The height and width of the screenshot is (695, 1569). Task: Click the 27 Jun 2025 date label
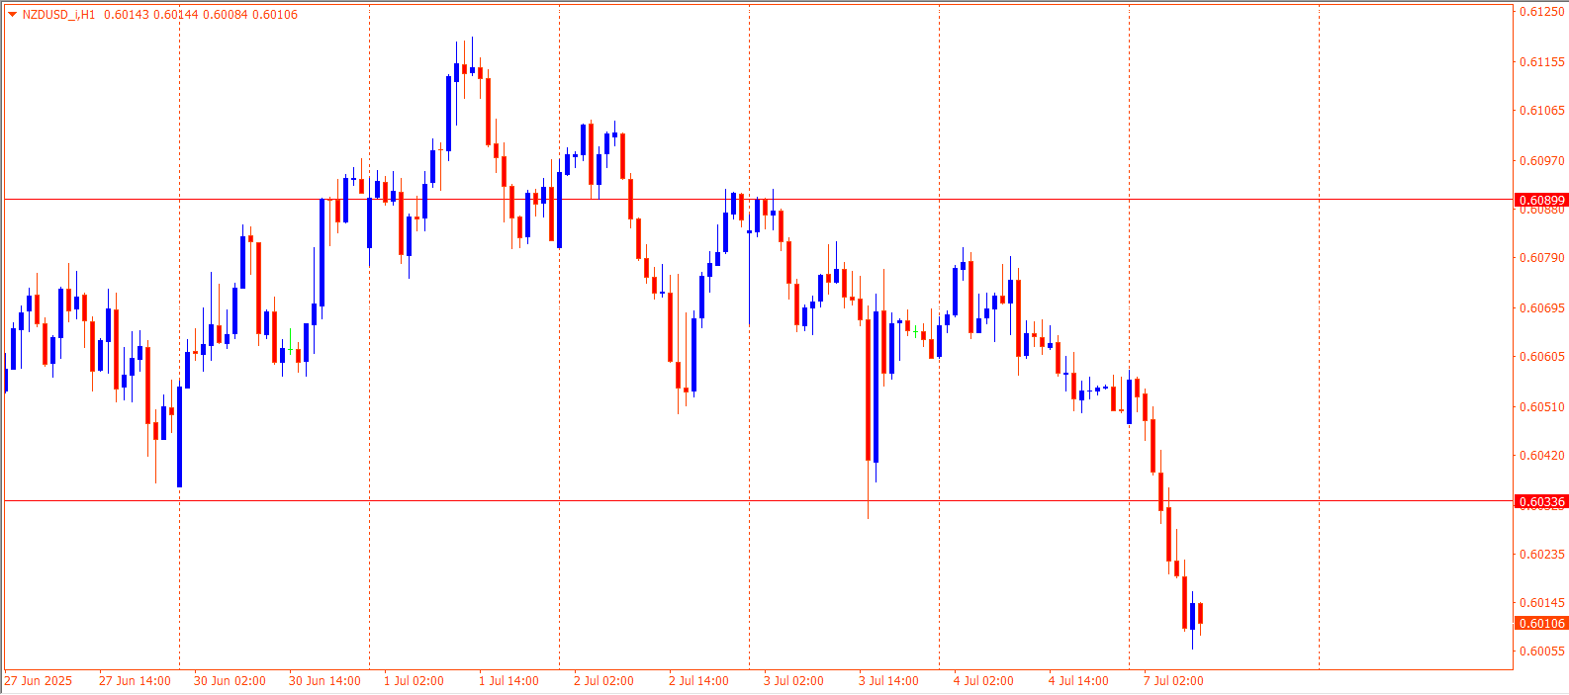point(39,681)
